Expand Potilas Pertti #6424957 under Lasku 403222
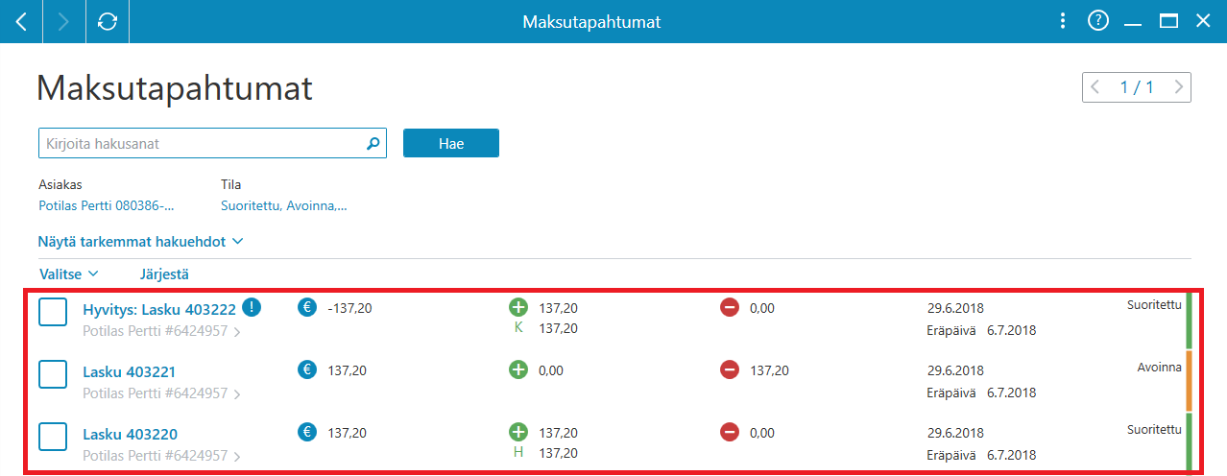Image resolution: width=1227 pixels, height=476 pixels. 161,331
